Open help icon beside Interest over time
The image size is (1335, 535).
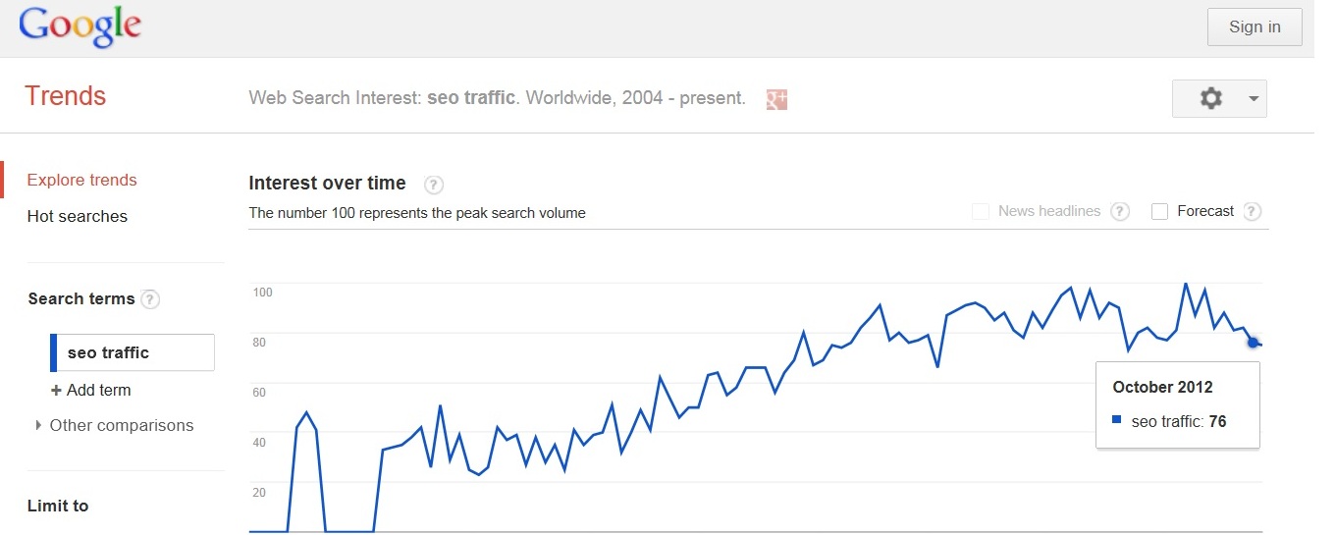click(434, 185)
